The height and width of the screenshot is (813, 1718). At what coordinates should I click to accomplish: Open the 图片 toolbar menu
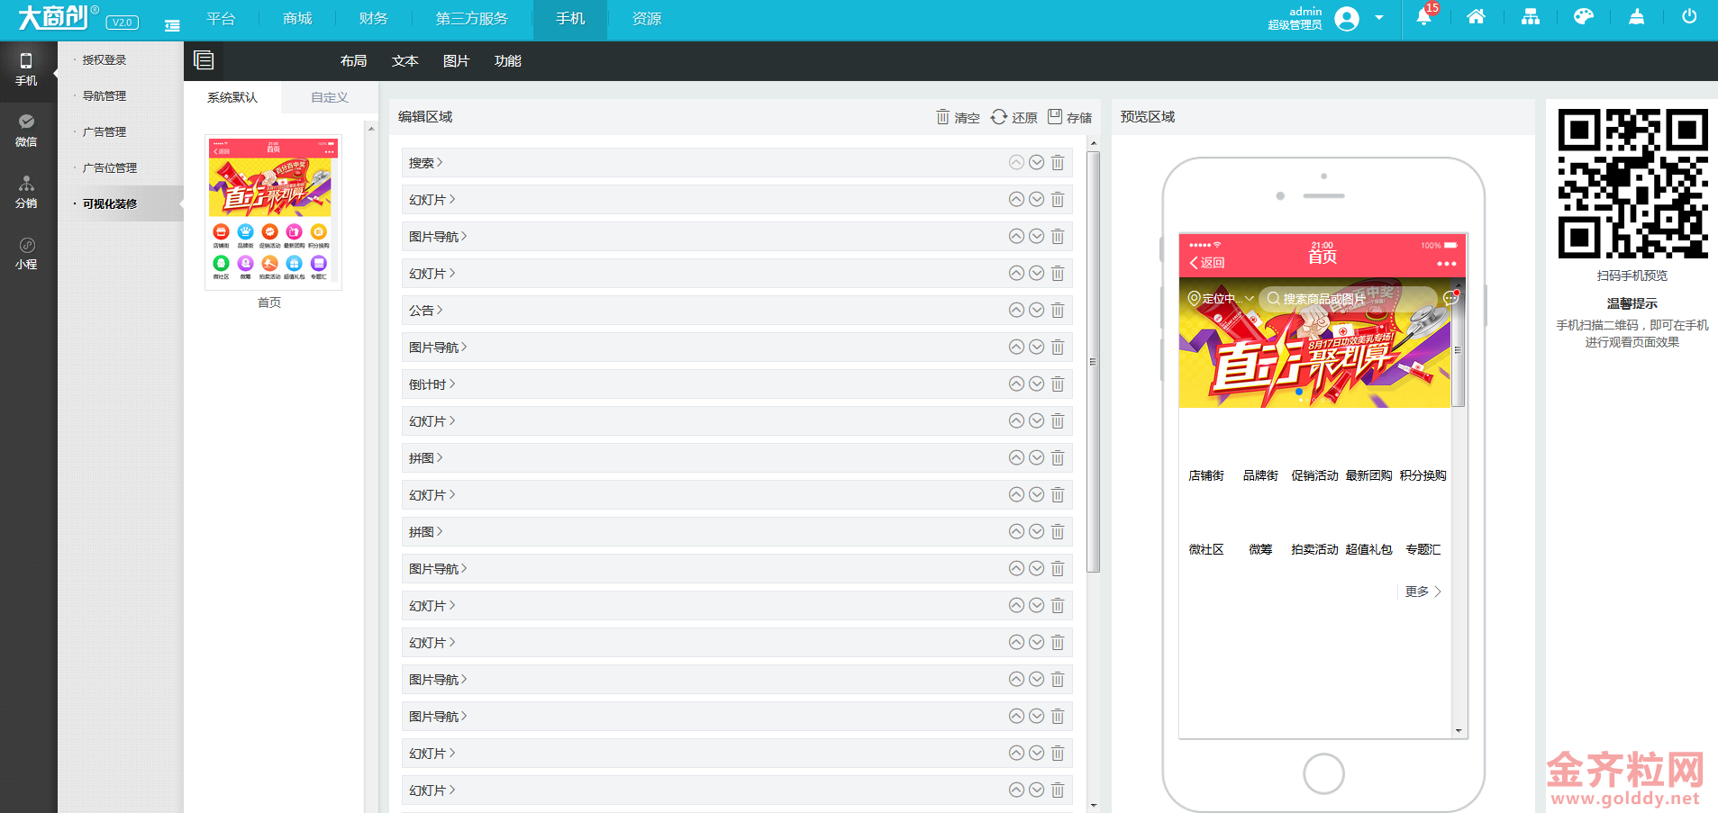pyautogui.click(x=457, y=61)
